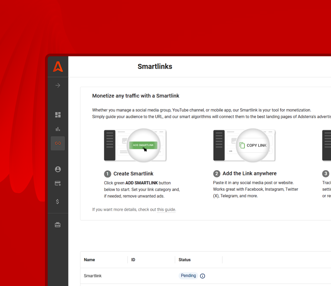Click the Adsterra logo
This screenshot has height=286, width=331.
coord(58,67)
